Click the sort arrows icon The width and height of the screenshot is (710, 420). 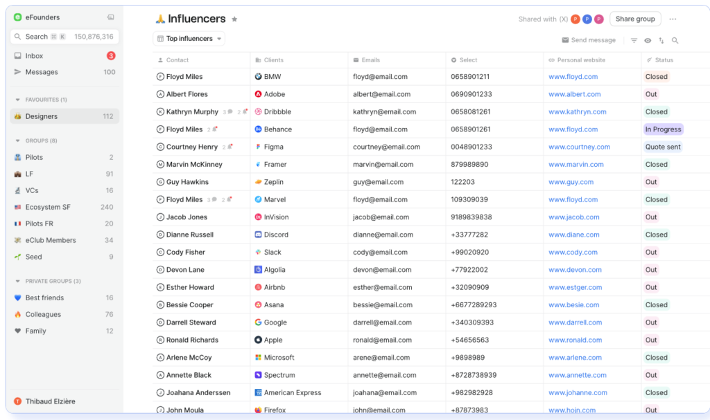[661, 40]
